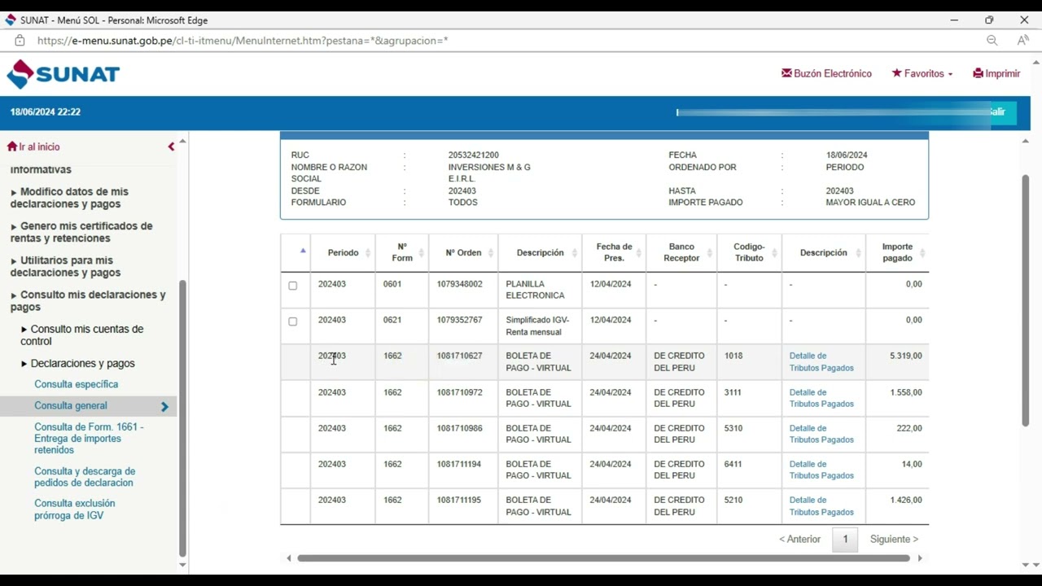Open Detalle de Tributos Pagados for 1081711194
Screen dimensions: 1042x586
(x=821, y=470)
